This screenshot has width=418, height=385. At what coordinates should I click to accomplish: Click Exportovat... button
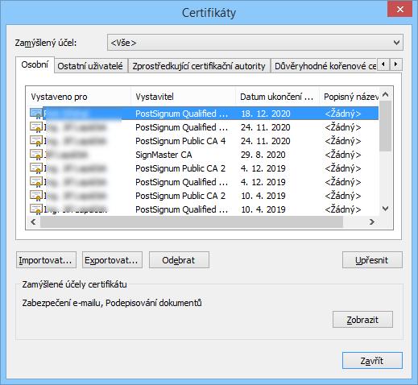point(112,260)
